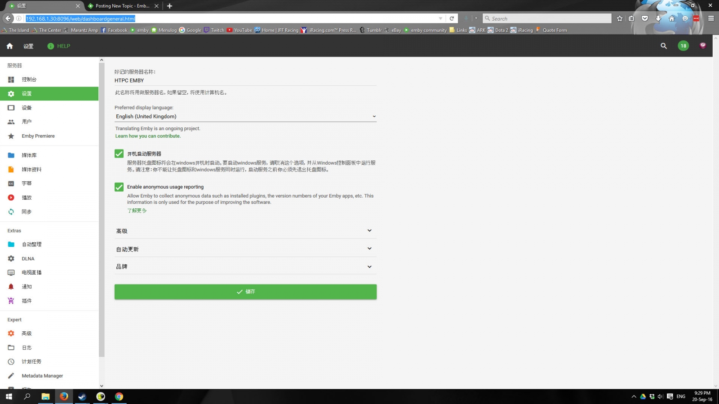Open the green user avatar numbered 18
Image resolution: width=719 pixels, height=404 pixels.
[683, 46]
